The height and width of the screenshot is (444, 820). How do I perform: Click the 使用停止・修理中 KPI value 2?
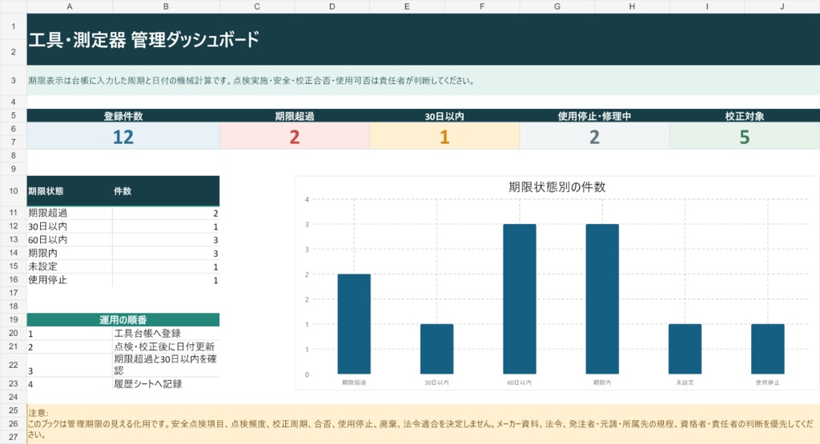(595, 136)
